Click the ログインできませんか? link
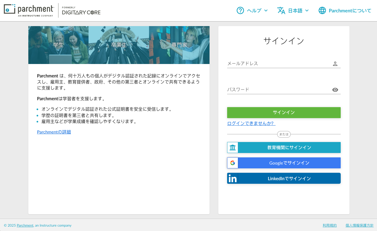The height and width of the screenshot is (231, 377). click(x=251, y=123)
